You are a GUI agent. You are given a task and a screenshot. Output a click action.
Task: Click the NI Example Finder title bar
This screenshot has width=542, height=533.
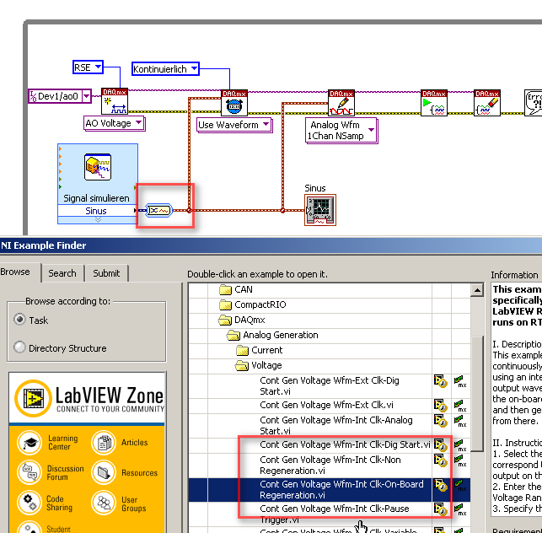pyautogui.click(x=271, y=245)
